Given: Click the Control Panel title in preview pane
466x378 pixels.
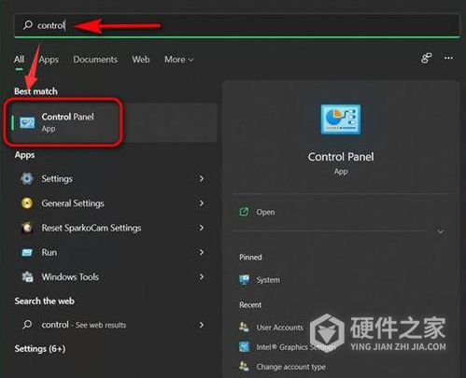Looking at the screenshot, I should pos(341,157).
